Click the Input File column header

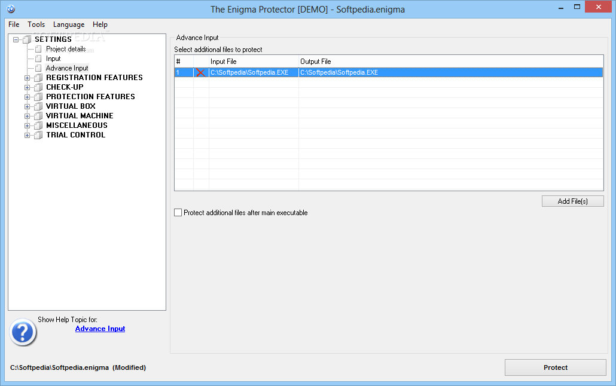254,62
